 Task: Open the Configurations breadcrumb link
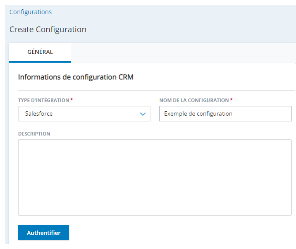point(30,12)
